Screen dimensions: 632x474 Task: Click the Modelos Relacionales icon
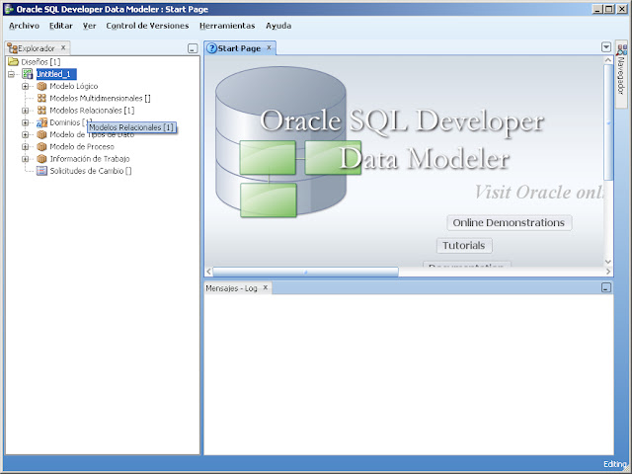[x=41, y=110]
